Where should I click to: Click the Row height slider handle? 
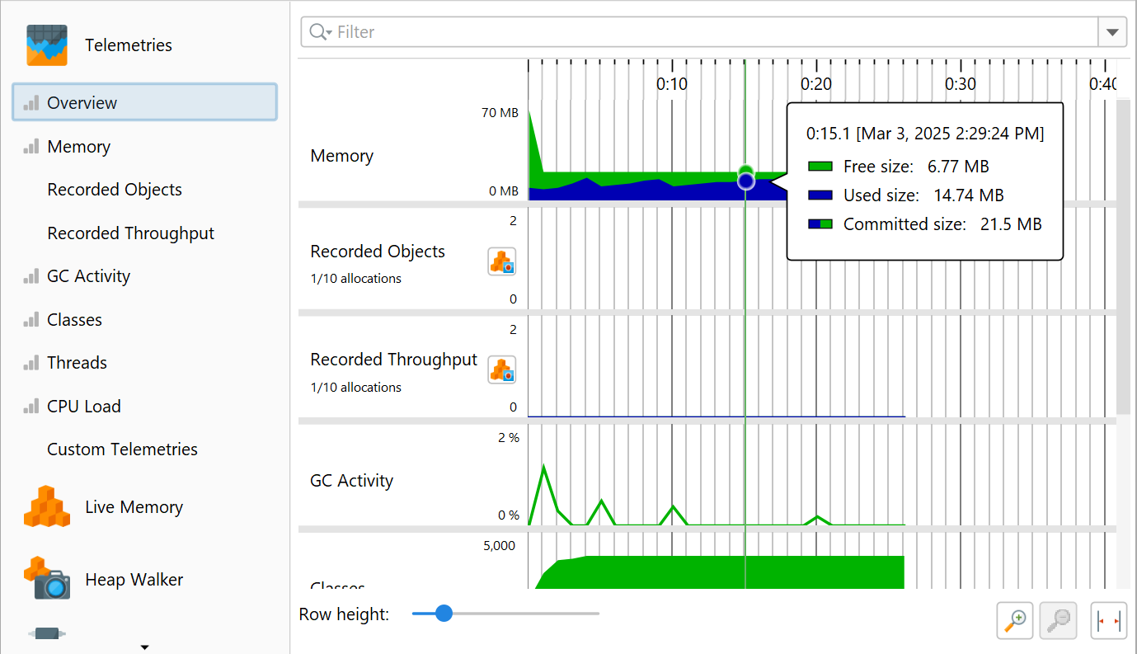click(x=444, y=614)
